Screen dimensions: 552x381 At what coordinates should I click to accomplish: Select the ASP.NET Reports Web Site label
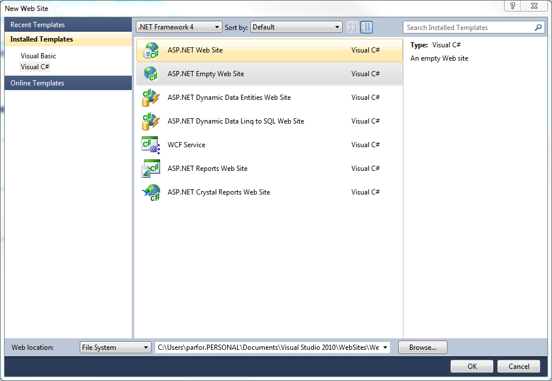pos(208,169)
